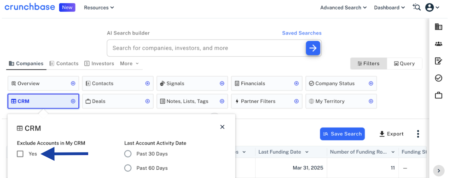Click plus icon on Signals filter
450x178 pixels.
222,84
